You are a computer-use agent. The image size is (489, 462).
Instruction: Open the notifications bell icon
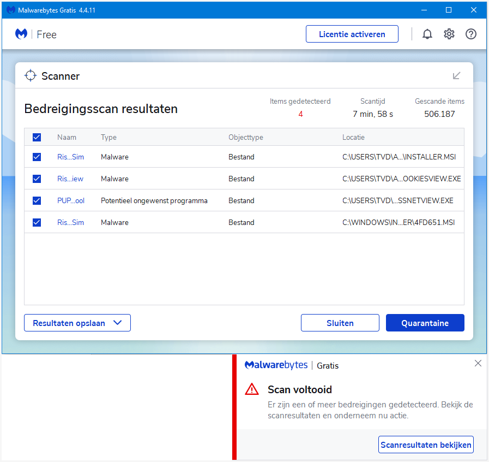[427, 34]
